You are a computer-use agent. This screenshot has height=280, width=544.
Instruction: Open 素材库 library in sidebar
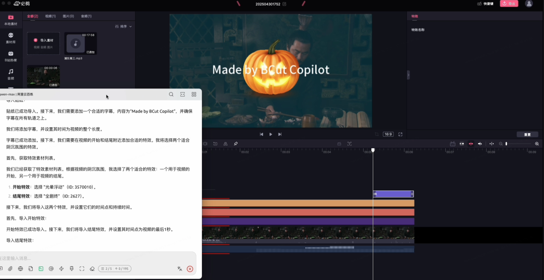point(11,38)
